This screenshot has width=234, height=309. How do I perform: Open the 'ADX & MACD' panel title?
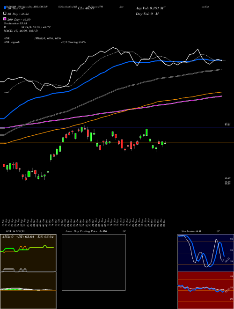coord(15,231)
